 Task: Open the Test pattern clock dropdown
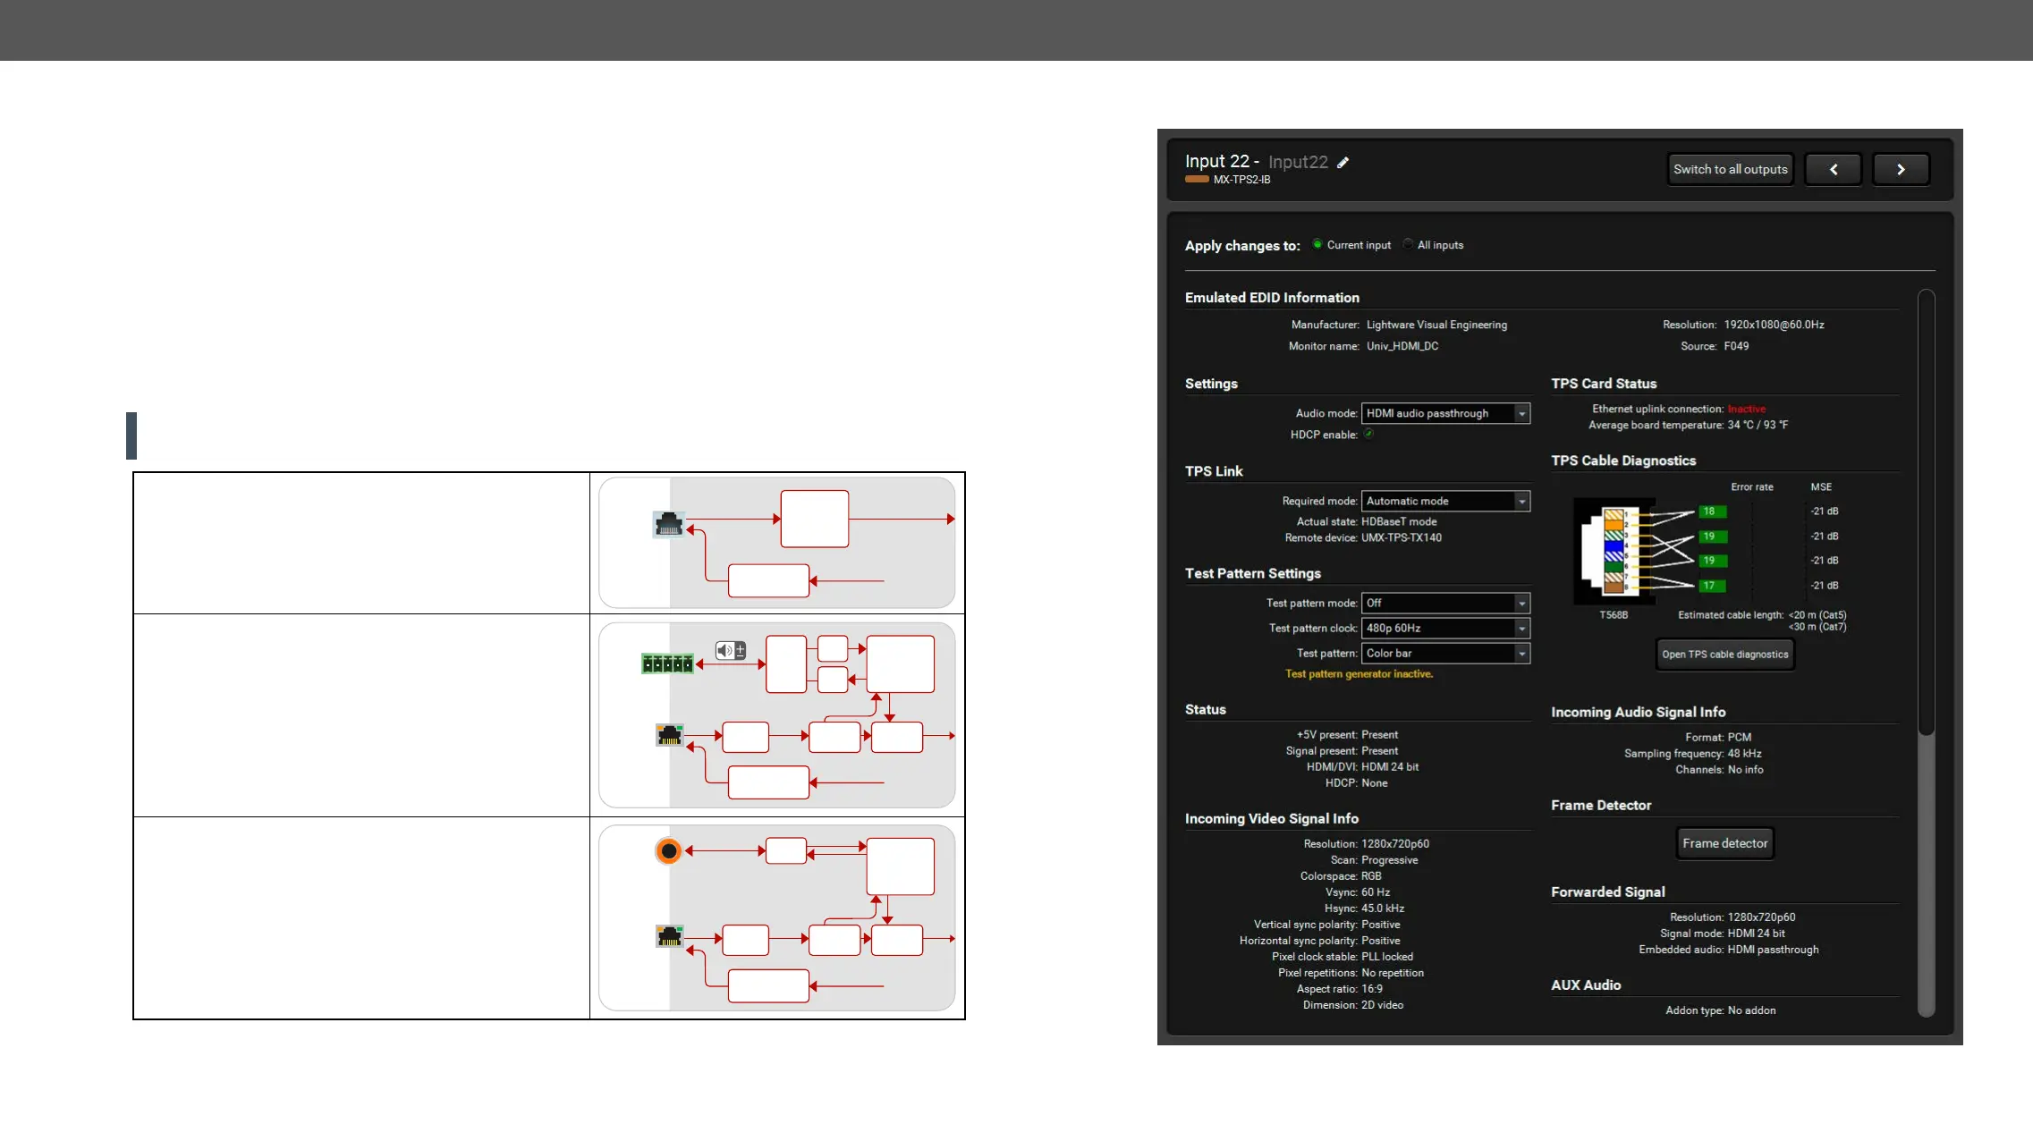pos(1444,628)
